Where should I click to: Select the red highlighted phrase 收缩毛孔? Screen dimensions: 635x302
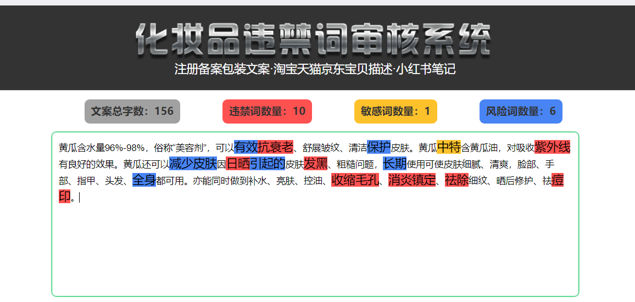tap(355, 180)
